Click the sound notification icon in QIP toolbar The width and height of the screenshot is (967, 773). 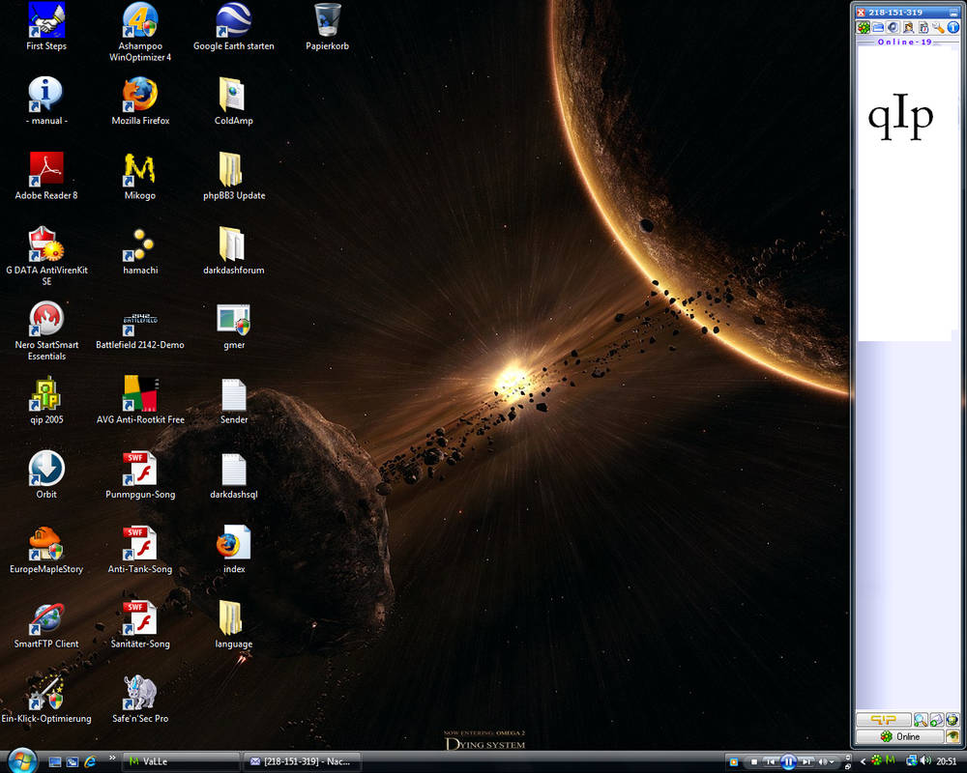click(x=893, y=27)
